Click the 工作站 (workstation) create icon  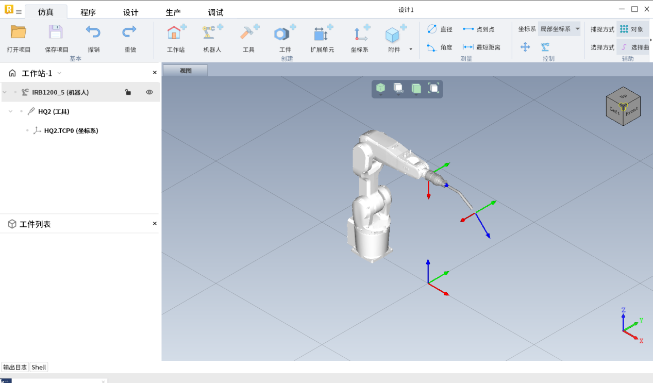176,34
